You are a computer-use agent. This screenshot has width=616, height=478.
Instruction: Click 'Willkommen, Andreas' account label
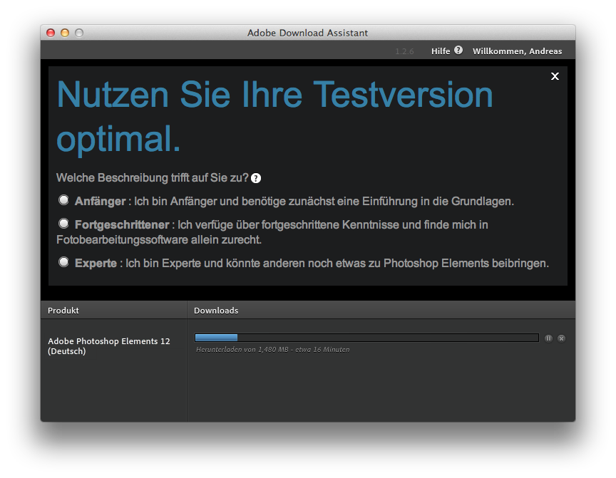[x=517, y=51]
